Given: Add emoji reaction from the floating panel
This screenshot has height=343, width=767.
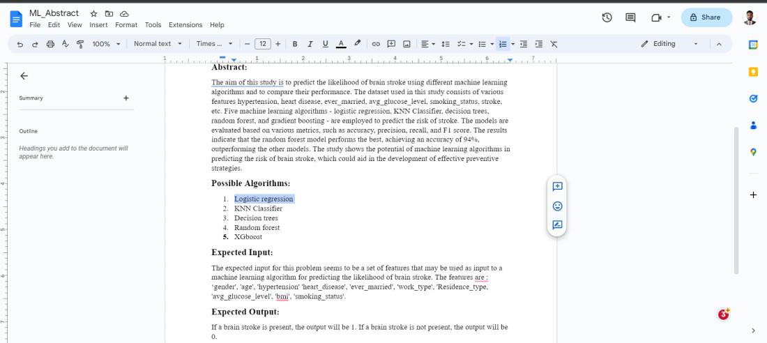Looking at the screenshot, I should tap(557, 206).
